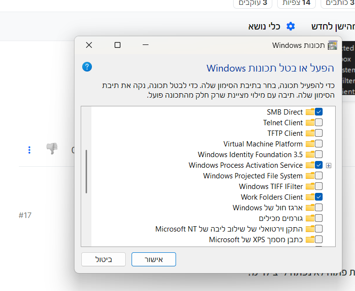Click the גורמים מכילים folder icon

click(310, 218)
